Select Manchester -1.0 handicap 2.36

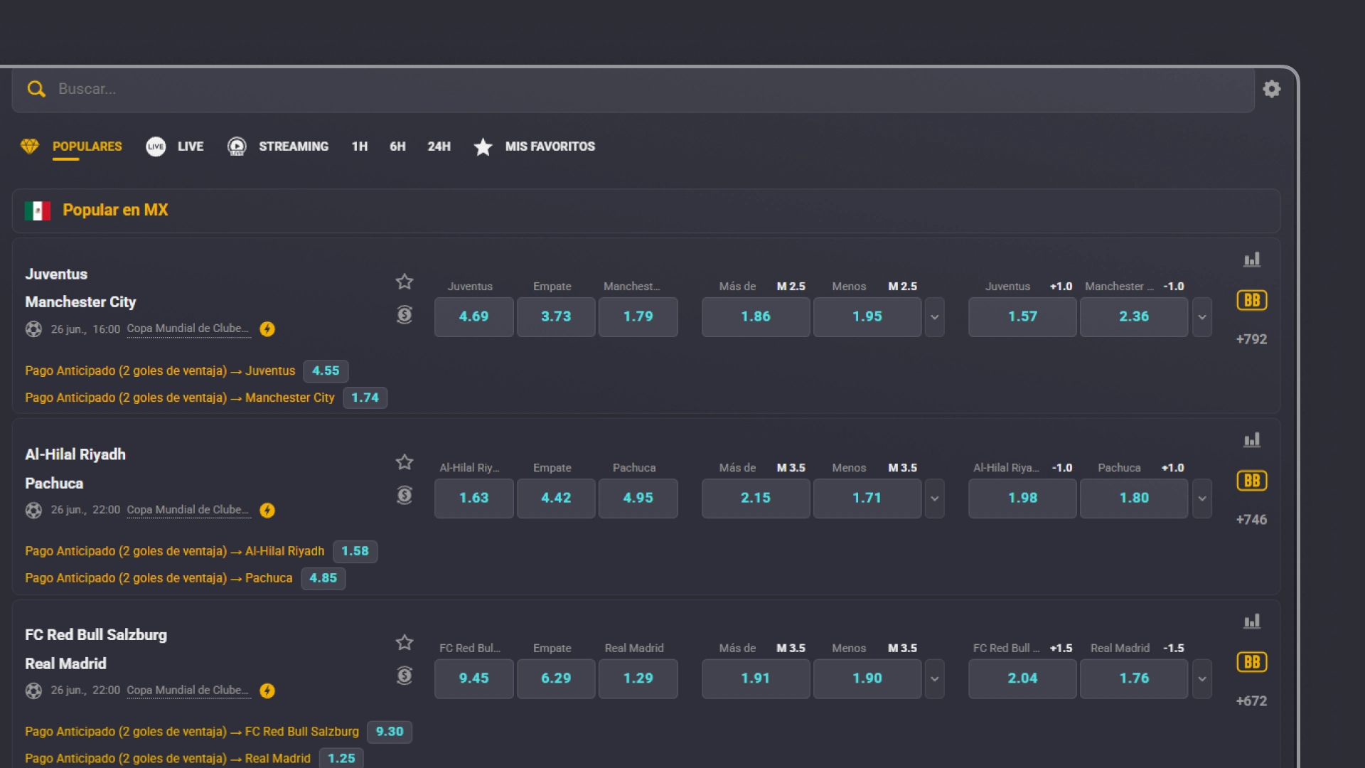tap(1134, 317)
